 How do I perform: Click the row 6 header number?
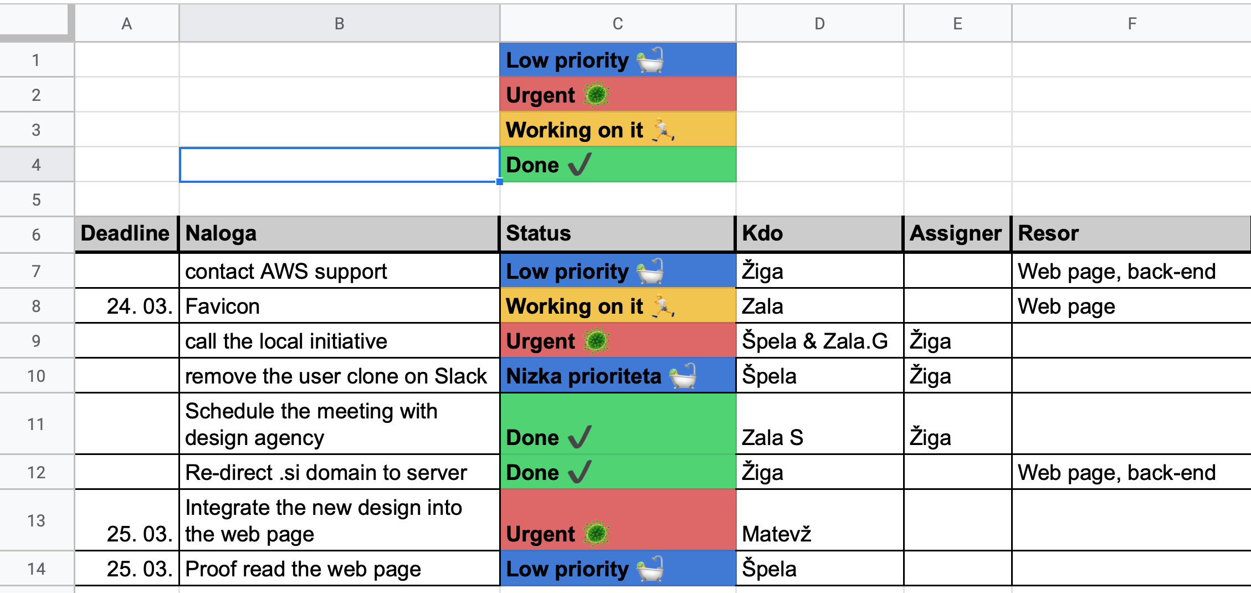37,234
